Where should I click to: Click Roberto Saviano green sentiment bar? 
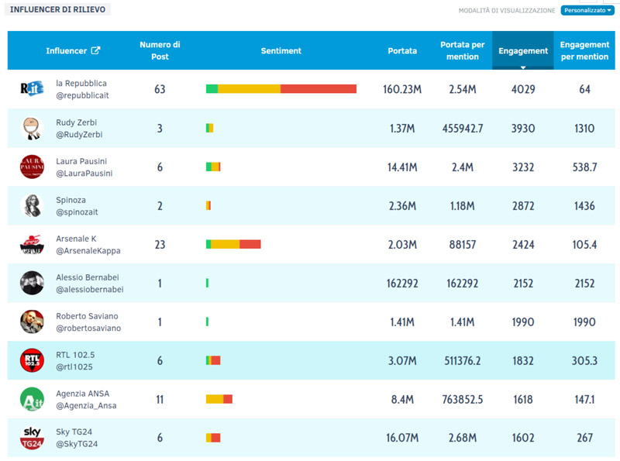[x=207, y=322]
